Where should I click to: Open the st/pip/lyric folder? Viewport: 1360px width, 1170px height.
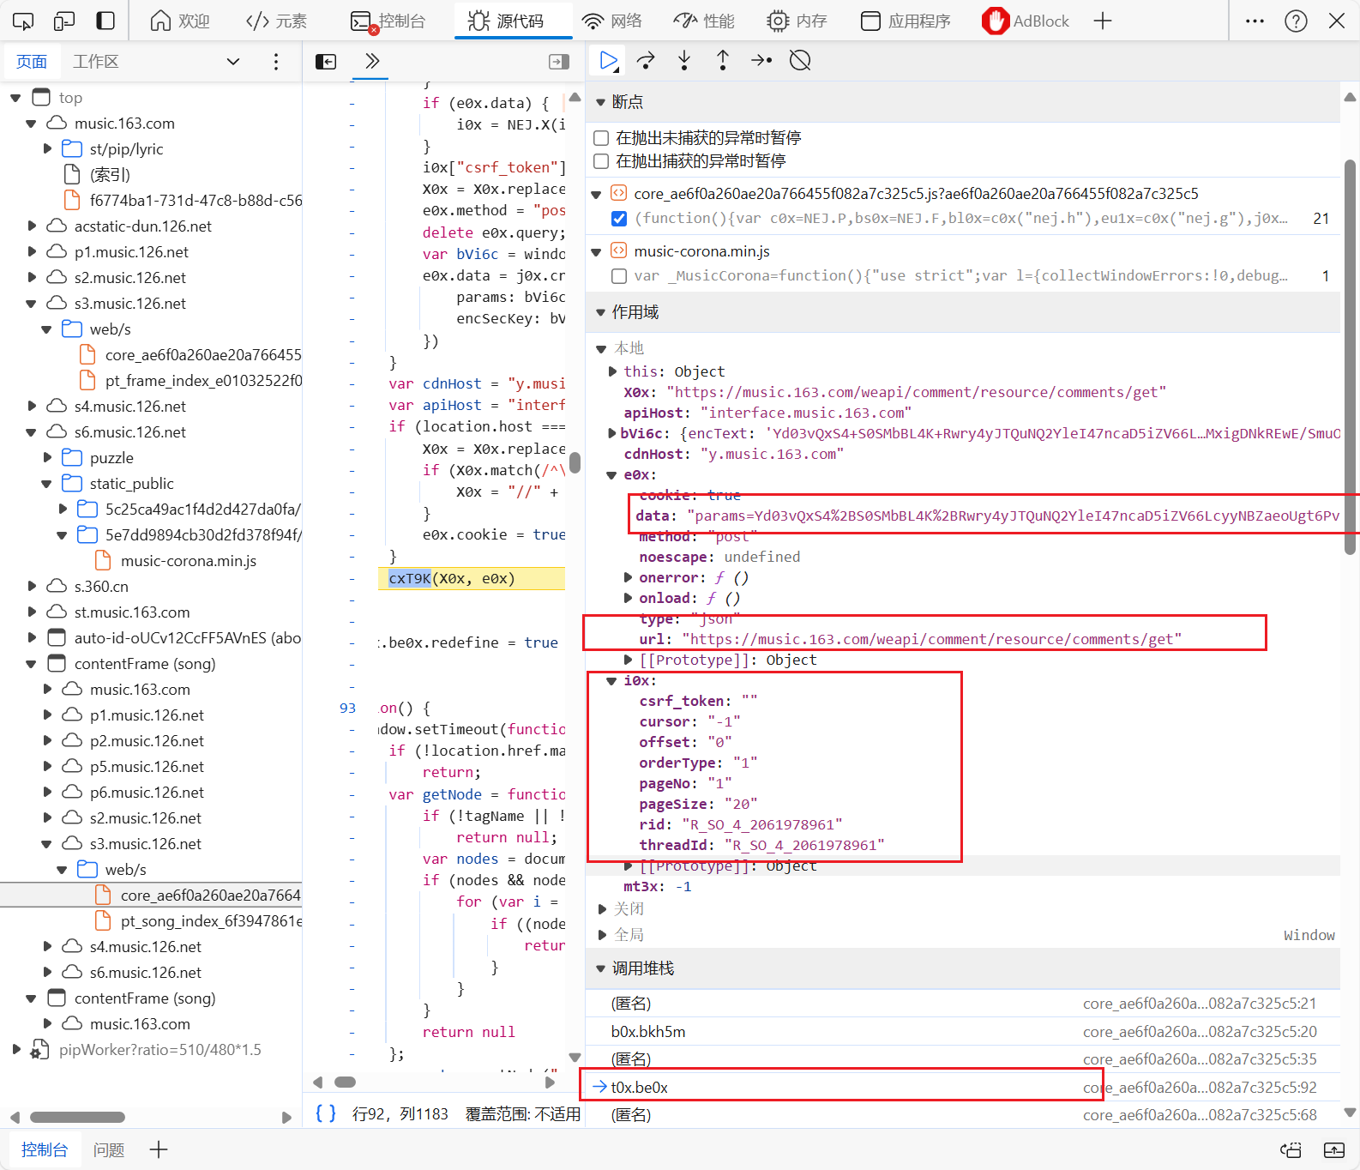(126, 149)
